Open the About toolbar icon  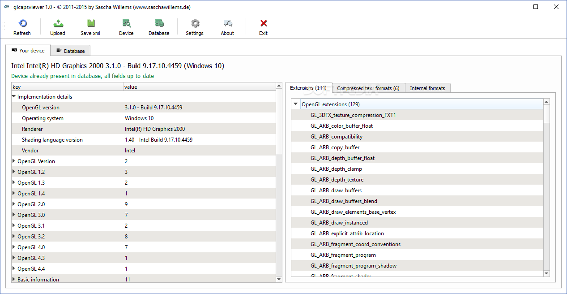click(227, 23)
